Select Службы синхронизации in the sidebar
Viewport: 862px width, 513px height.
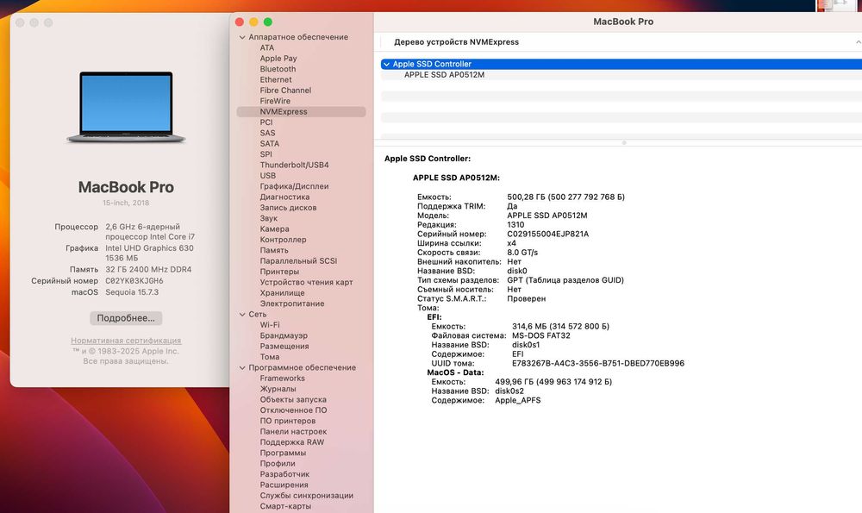coord(306,496)
